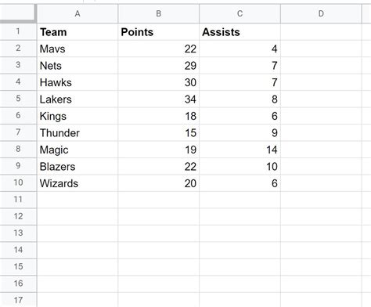The height and width of the screenshot is (307, 371).
Task: Select the Thunder cell
Action: pyautogui.click(x=77, y=132)
